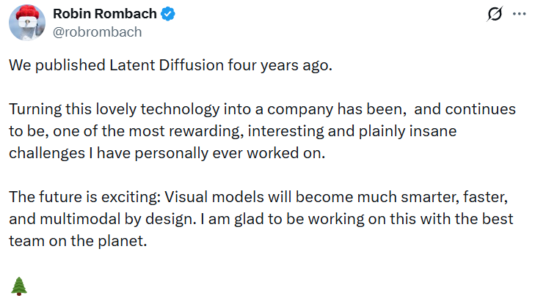Click the phrase "multimodal by design"
This screenshot has height=301, width=535.
[118, 220]
